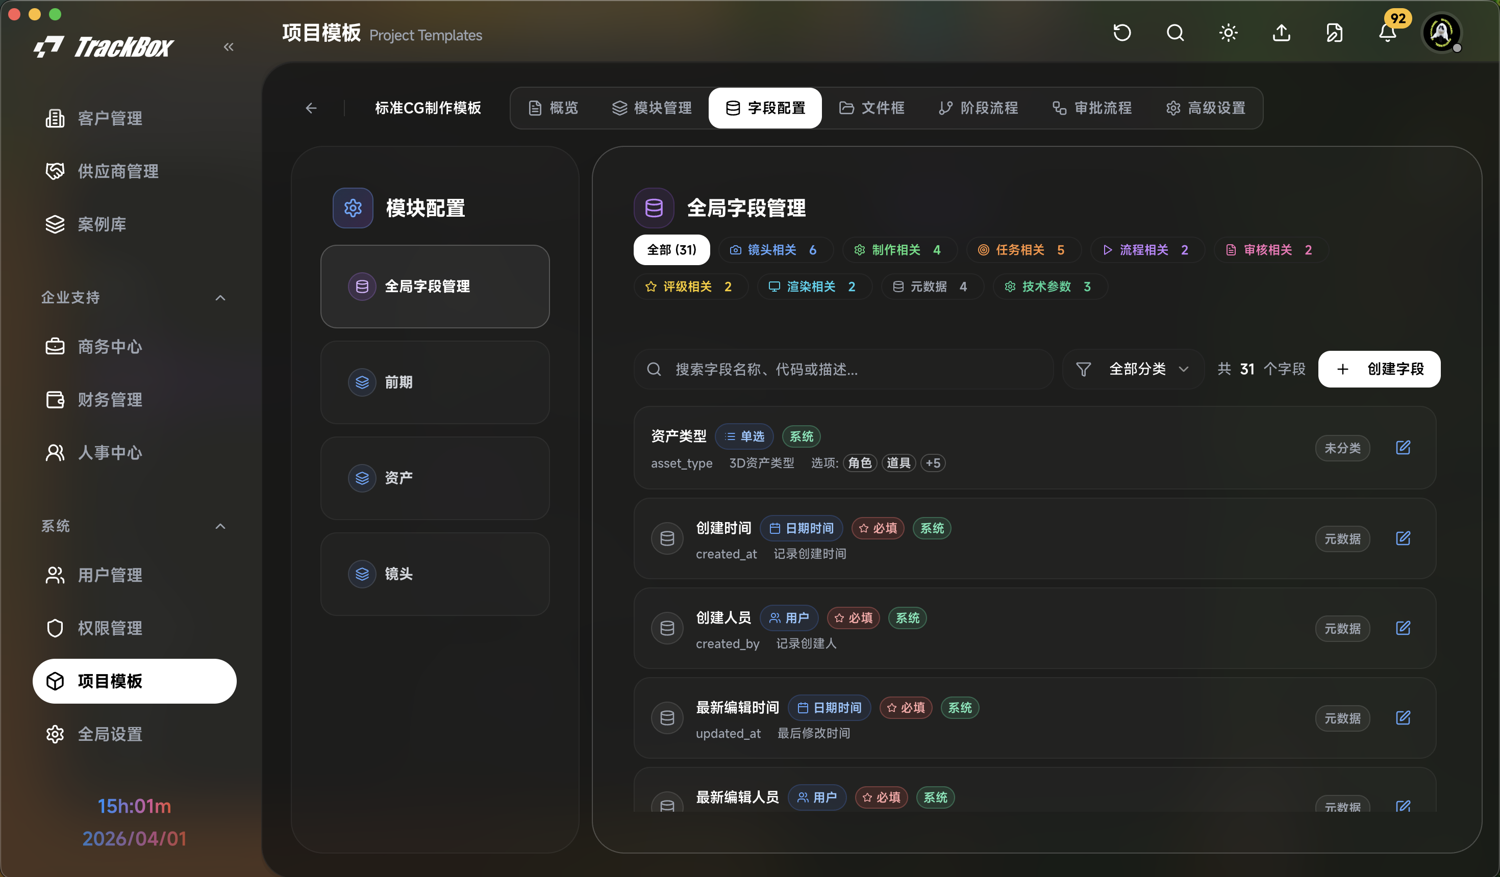Toggle light theme with sun icon
Screen dimensions: 1500x877
coord(1228,33)
